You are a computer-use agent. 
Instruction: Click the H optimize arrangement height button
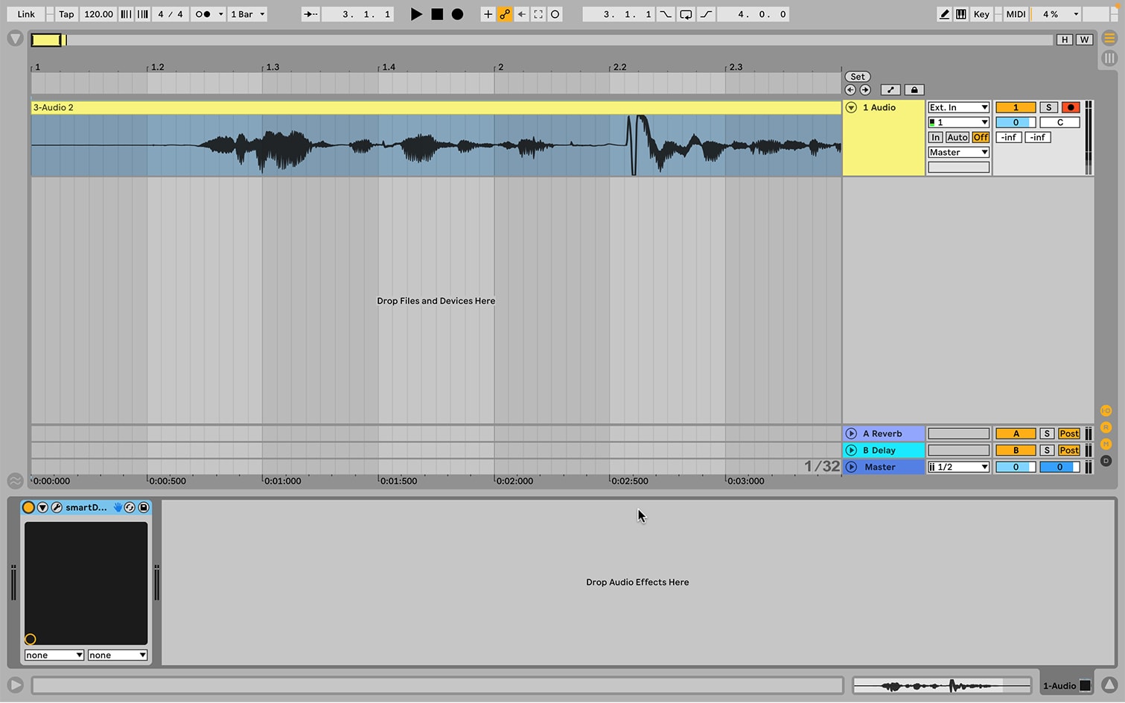(x=1065, y=39)
